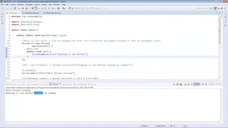Open the Problems view tab
This screenshot has width=228, height=128.
pyautogui.click(x=11, y=85)
